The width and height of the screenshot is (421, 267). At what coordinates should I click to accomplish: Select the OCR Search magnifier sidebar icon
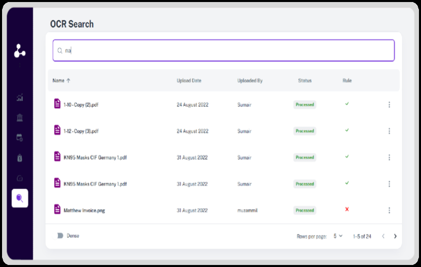(20, 198)
